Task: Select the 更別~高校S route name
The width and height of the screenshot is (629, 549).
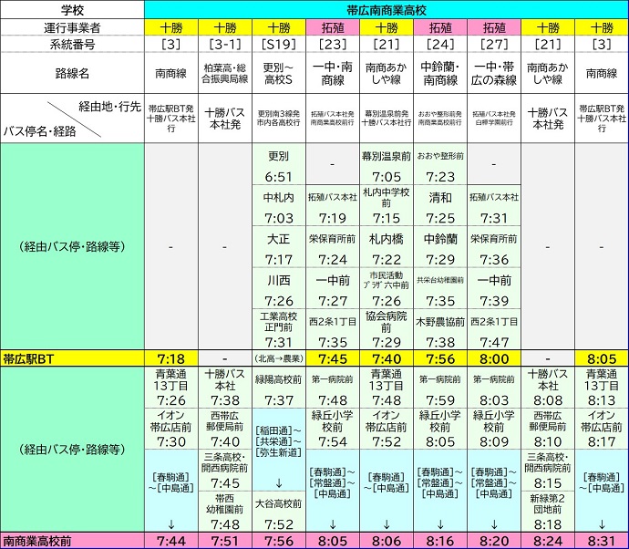Action: pyautogui.click(x=279, y=73)
